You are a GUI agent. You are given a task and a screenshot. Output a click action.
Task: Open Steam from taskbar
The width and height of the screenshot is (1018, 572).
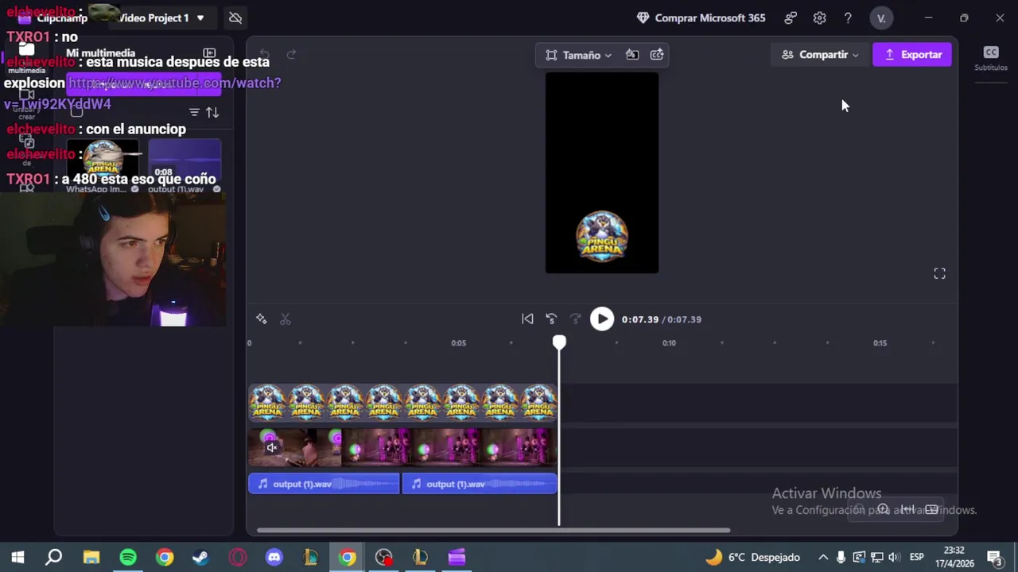(x=200, y=557)
